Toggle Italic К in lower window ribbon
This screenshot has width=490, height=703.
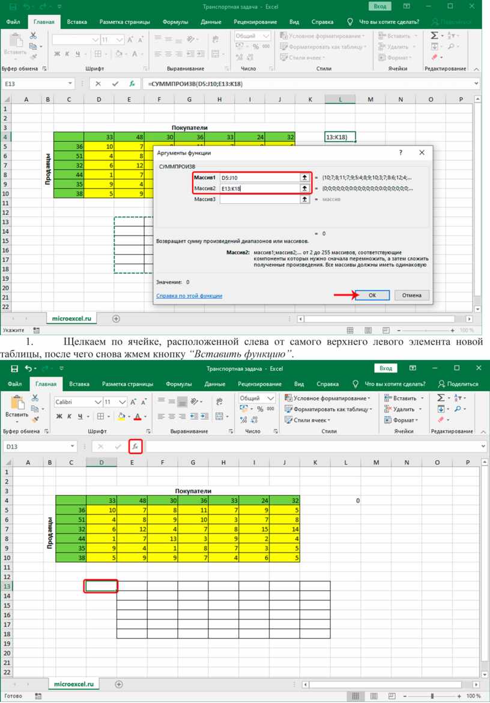point(69,416)
